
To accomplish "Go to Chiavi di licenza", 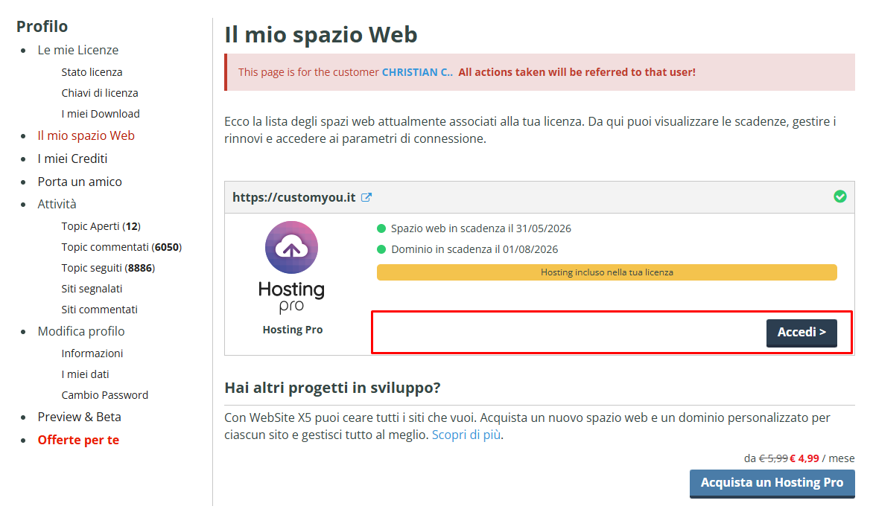I will click(x=100, y=93).
